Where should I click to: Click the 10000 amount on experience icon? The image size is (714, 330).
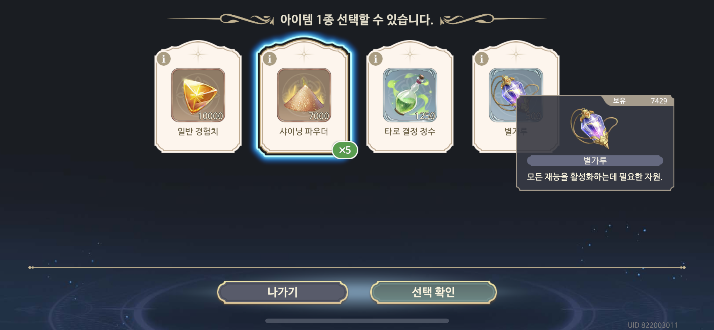click(x=210, y=116)
